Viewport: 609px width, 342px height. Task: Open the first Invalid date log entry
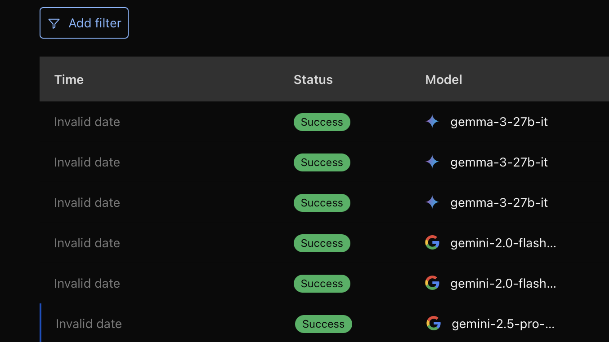(x=87, y=122)
